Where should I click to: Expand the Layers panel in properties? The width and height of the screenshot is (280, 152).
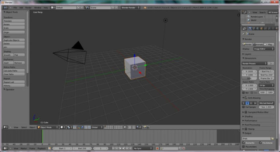point(248,54)
